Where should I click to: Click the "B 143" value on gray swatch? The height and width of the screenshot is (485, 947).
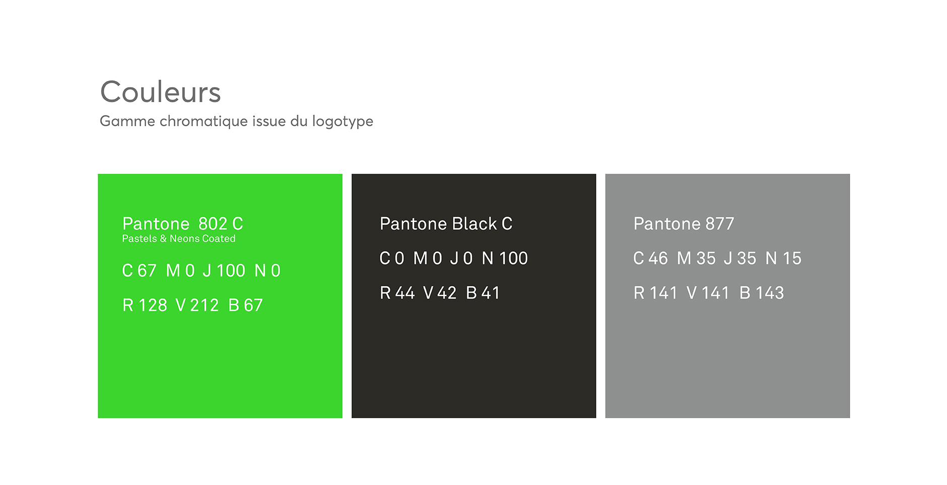coord(762,293)
